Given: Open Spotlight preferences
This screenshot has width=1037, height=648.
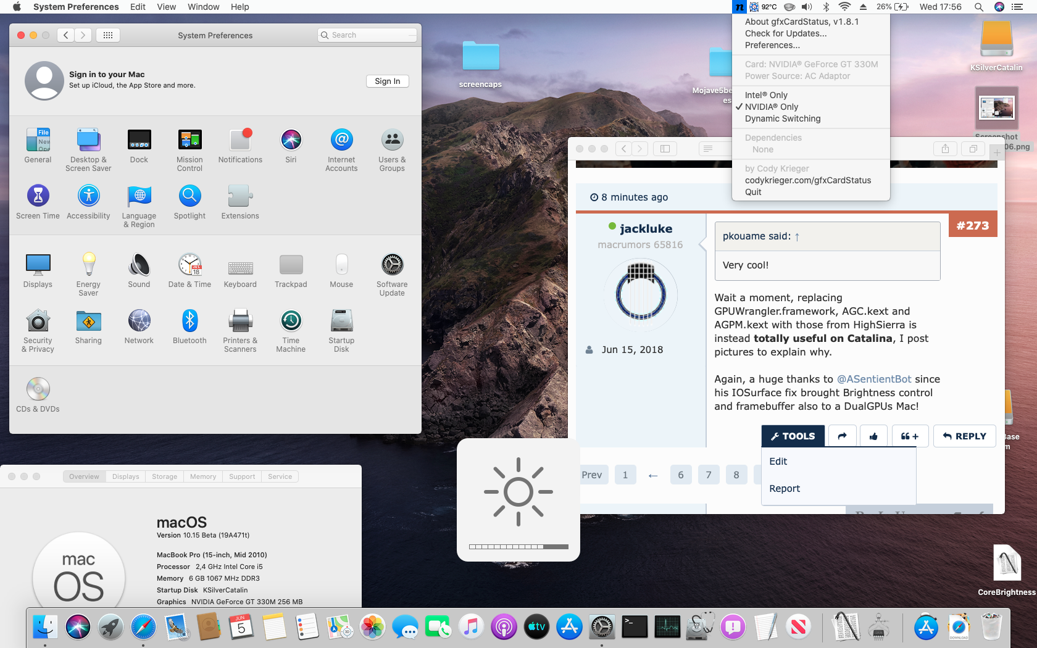Looking at the screenshot, I should (x=189, y=202).
